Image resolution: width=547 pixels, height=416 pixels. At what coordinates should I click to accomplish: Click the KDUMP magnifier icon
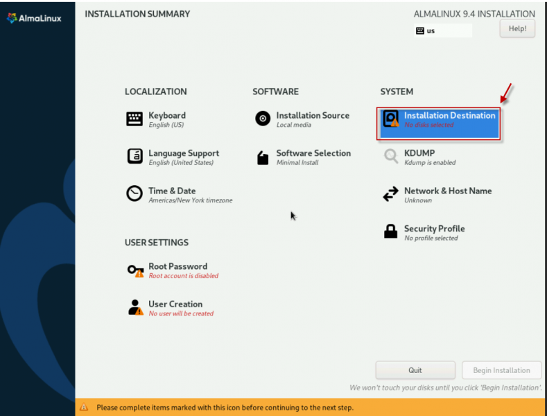tap(391, 156)
